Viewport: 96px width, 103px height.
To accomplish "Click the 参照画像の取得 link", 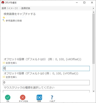I will (x=14, y=21).
